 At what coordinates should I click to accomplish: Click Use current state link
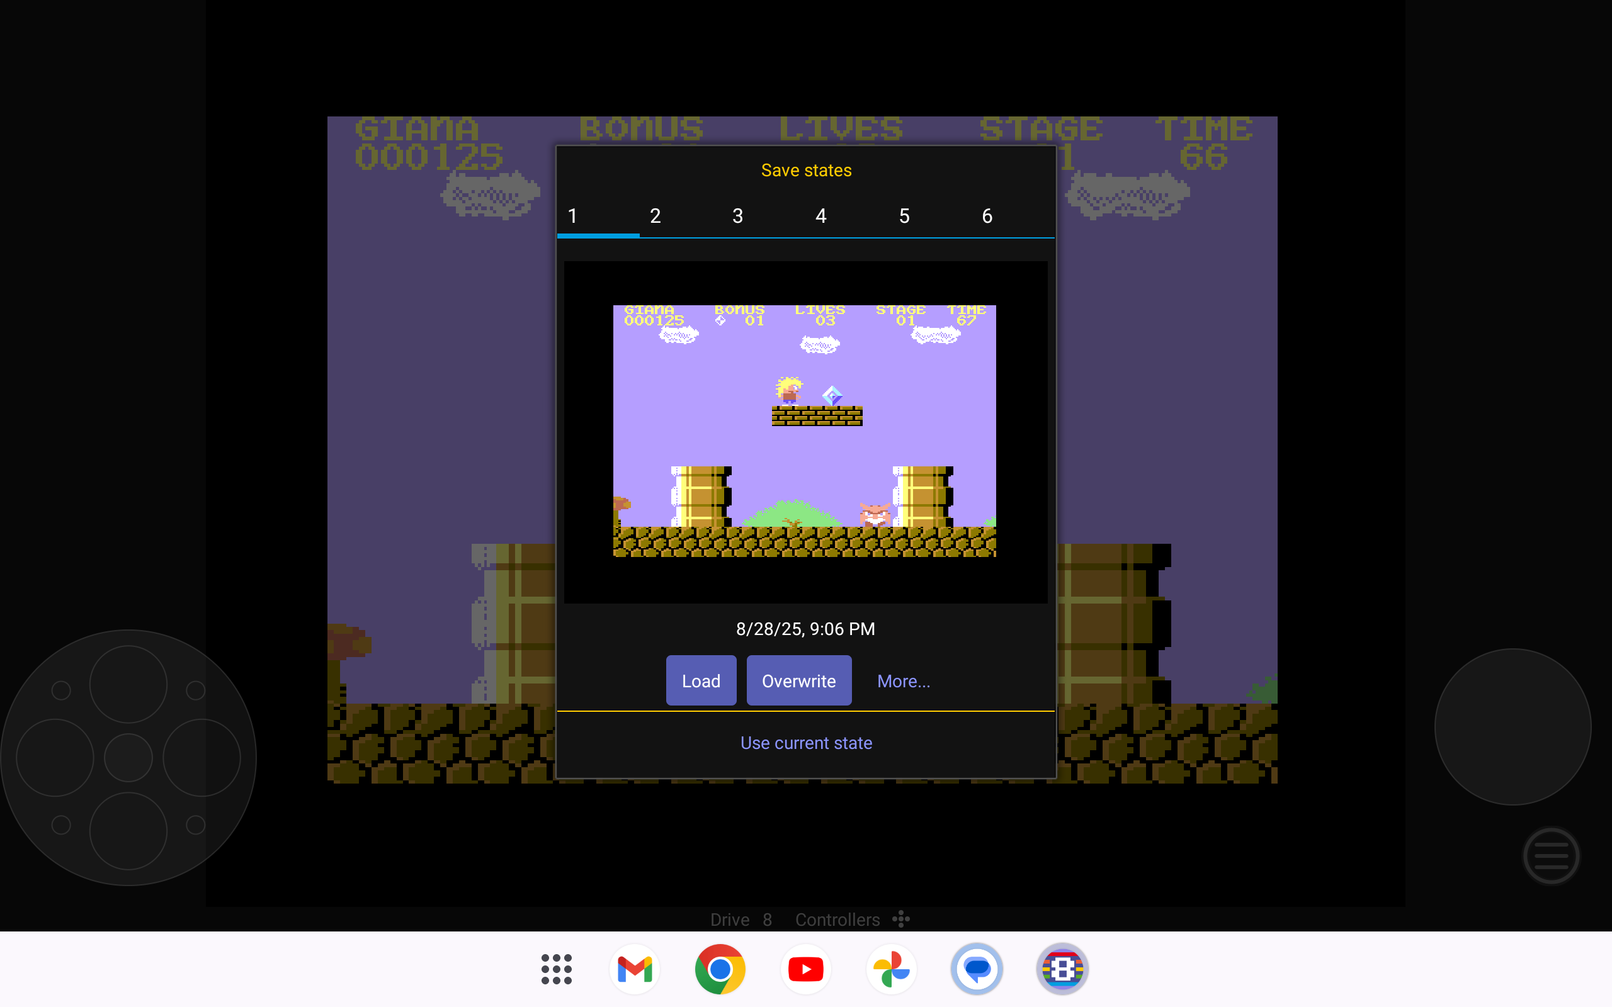point(806,743)
